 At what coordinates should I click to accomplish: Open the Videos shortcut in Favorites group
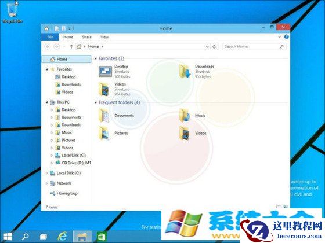click(114, 89)
